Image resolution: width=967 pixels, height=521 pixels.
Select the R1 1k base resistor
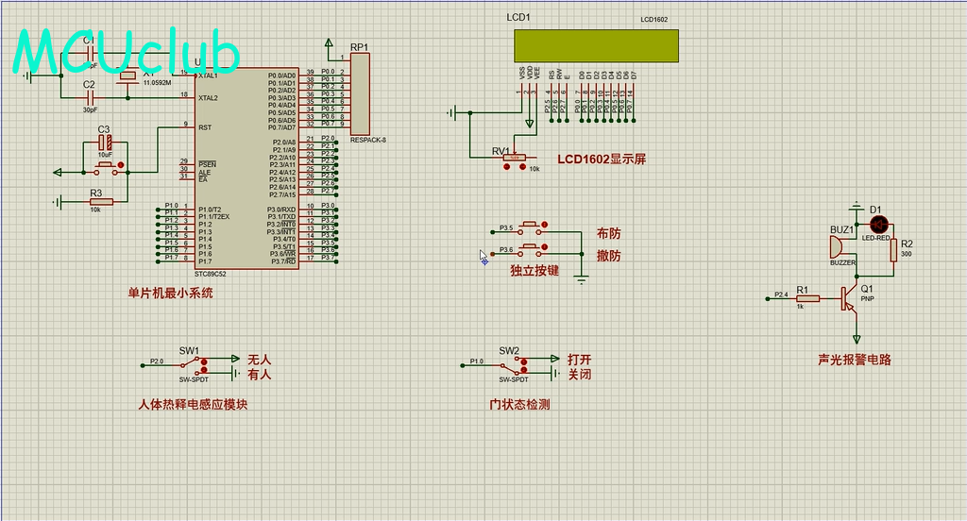click(x=807, y=298)
